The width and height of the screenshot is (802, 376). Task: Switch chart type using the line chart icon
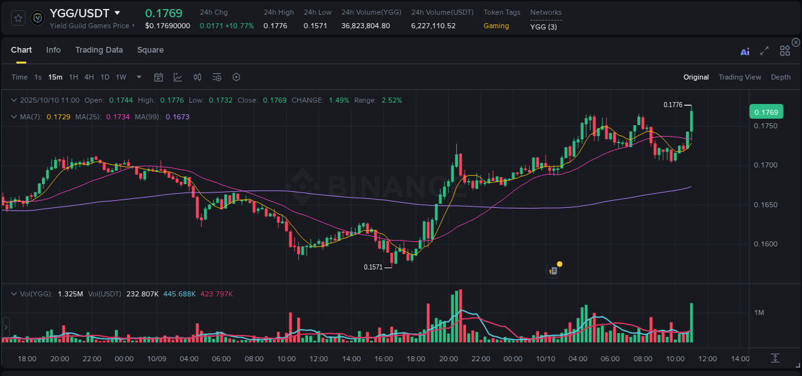point(178,77)
